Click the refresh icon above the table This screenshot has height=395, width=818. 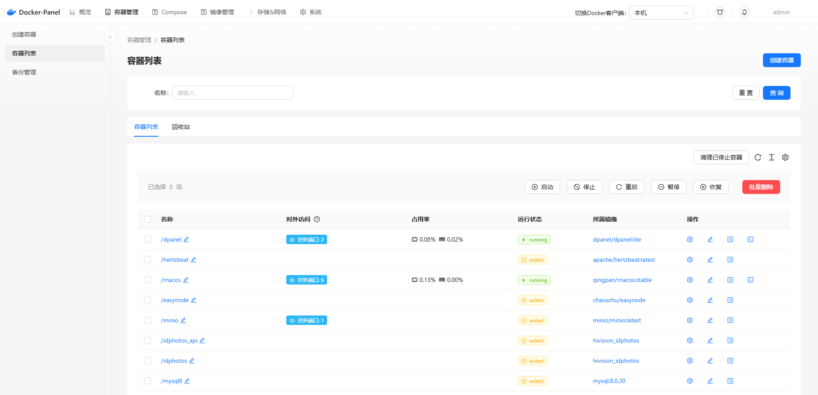point(758,157)
